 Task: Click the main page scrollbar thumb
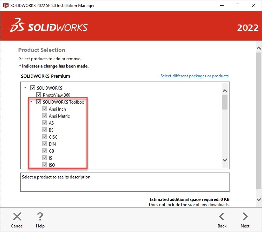point(259,121)
